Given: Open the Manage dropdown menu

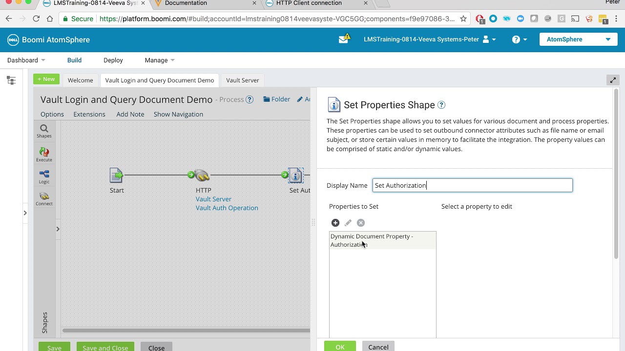Looking at the screenshot, I should 160,60.
